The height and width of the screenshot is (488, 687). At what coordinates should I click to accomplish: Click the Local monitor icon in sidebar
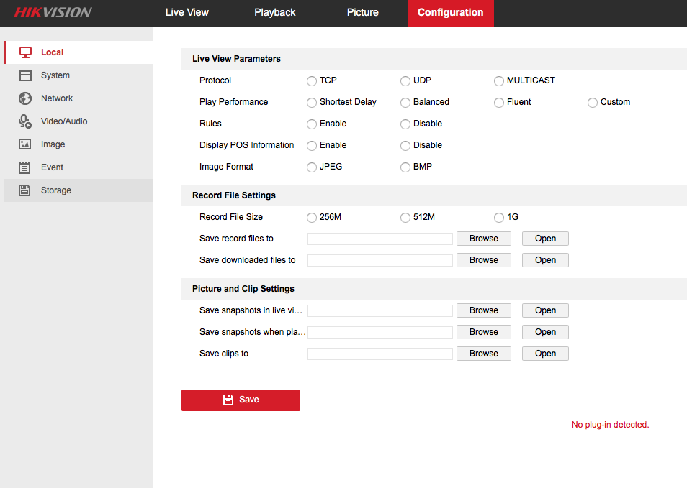[25, 52]
